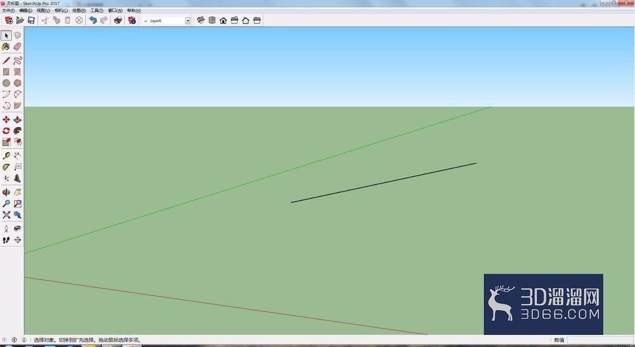Click the fourth standard view icon
Image resolution: width=635 pixels, height=347 pixels.
click(x=234, y=20)
